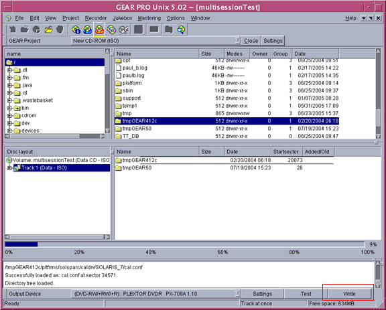This screenshot has width=386, height=310.
Task: Click the disc icon with tool overlay
Action: tap(123, 29)
